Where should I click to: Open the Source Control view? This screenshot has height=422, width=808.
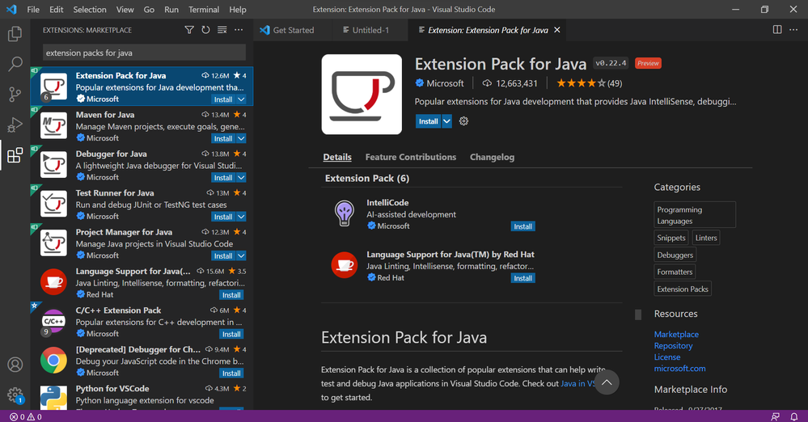[x=15, y=95]
